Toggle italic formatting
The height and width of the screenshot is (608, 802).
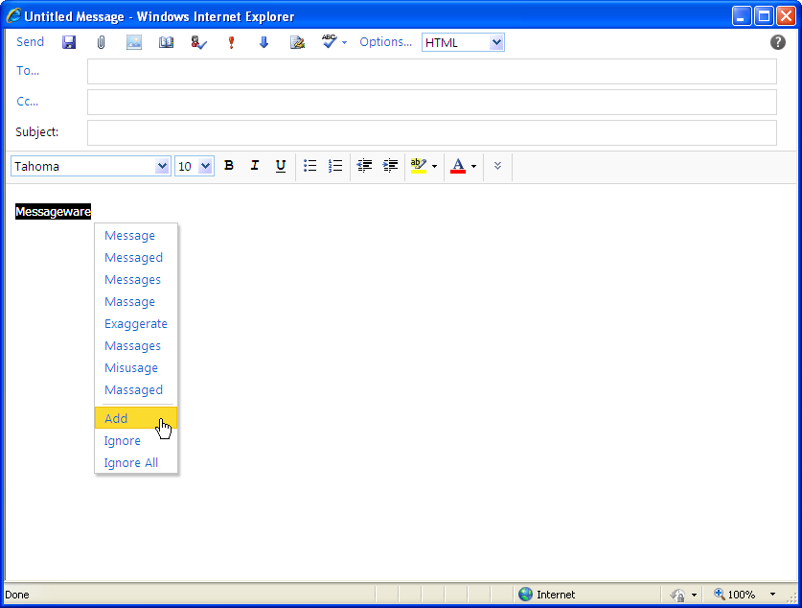point(254,166)
